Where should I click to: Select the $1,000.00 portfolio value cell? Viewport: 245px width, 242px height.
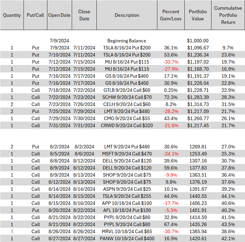(x=198, y=41)
